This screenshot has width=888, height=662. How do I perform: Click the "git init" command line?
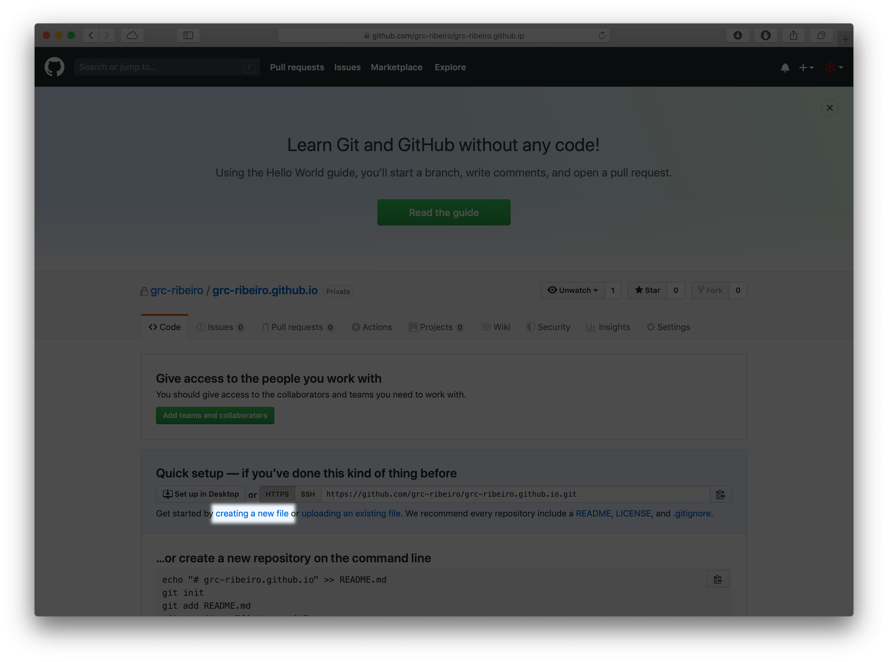(183, 593)
